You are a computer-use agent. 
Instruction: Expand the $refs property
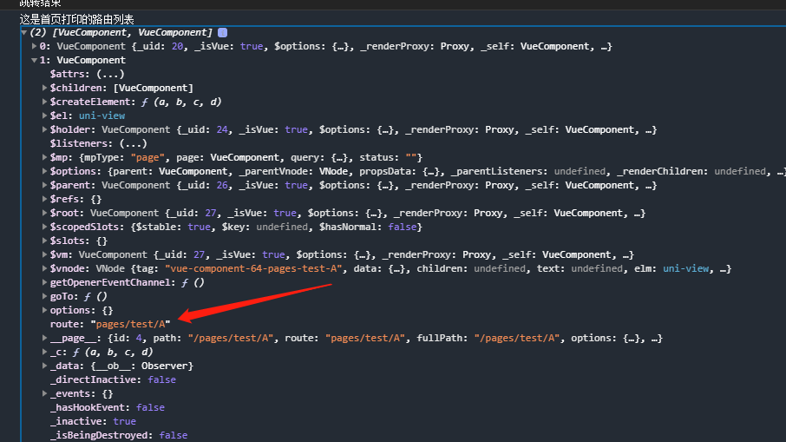coord(44,199)
